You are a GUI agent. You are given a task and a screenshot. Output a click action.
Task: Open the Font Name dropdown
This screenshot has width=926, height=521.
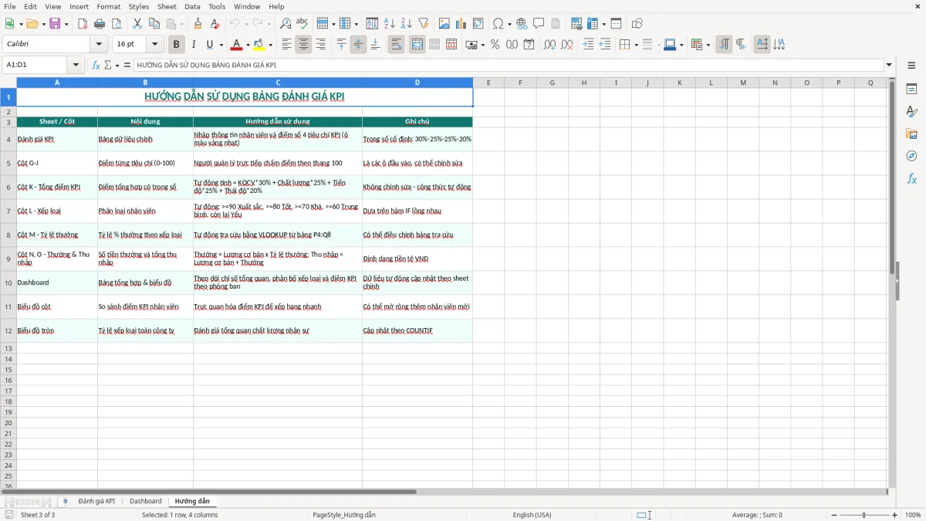[99, 45]
